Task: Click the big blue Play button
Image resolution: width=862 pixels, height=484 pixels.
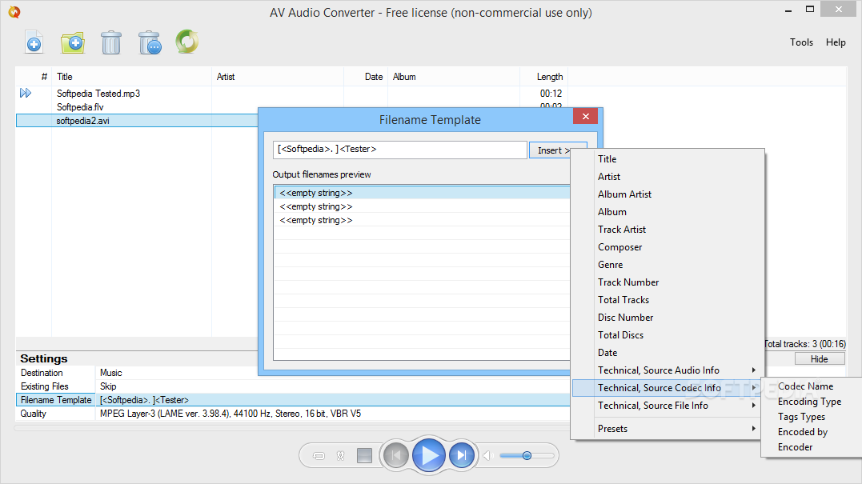Action: (429, 455)
